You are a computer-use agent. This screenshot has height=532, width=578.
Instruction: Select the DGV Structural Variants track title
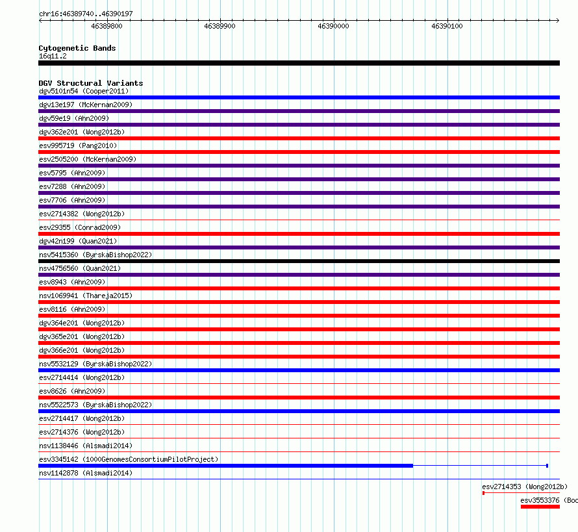click(x=91, y=83)
